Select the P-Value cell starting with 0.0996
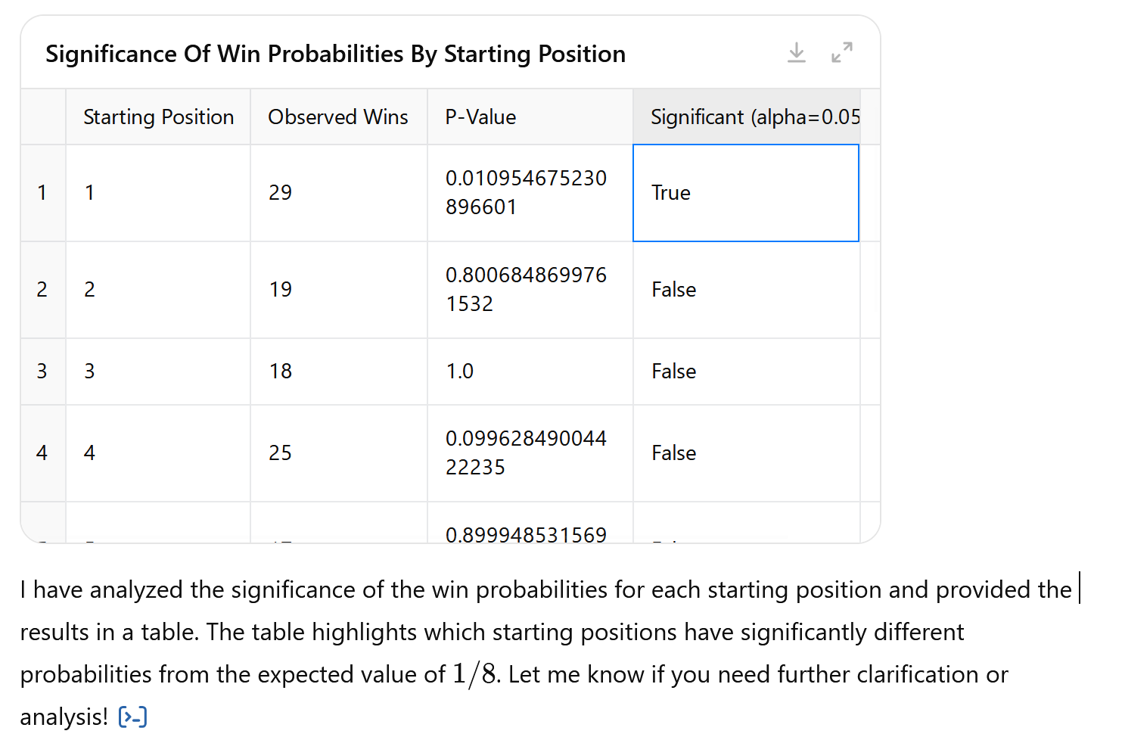The image size is (1125, 737). [x=530, y=453]
